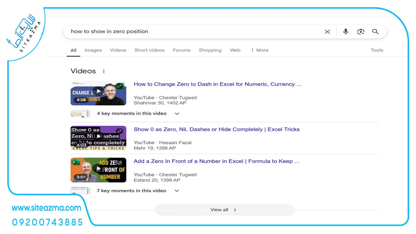Start voice search with the microphone icon
Screen dimensions: 416x234
coord(345,32)
